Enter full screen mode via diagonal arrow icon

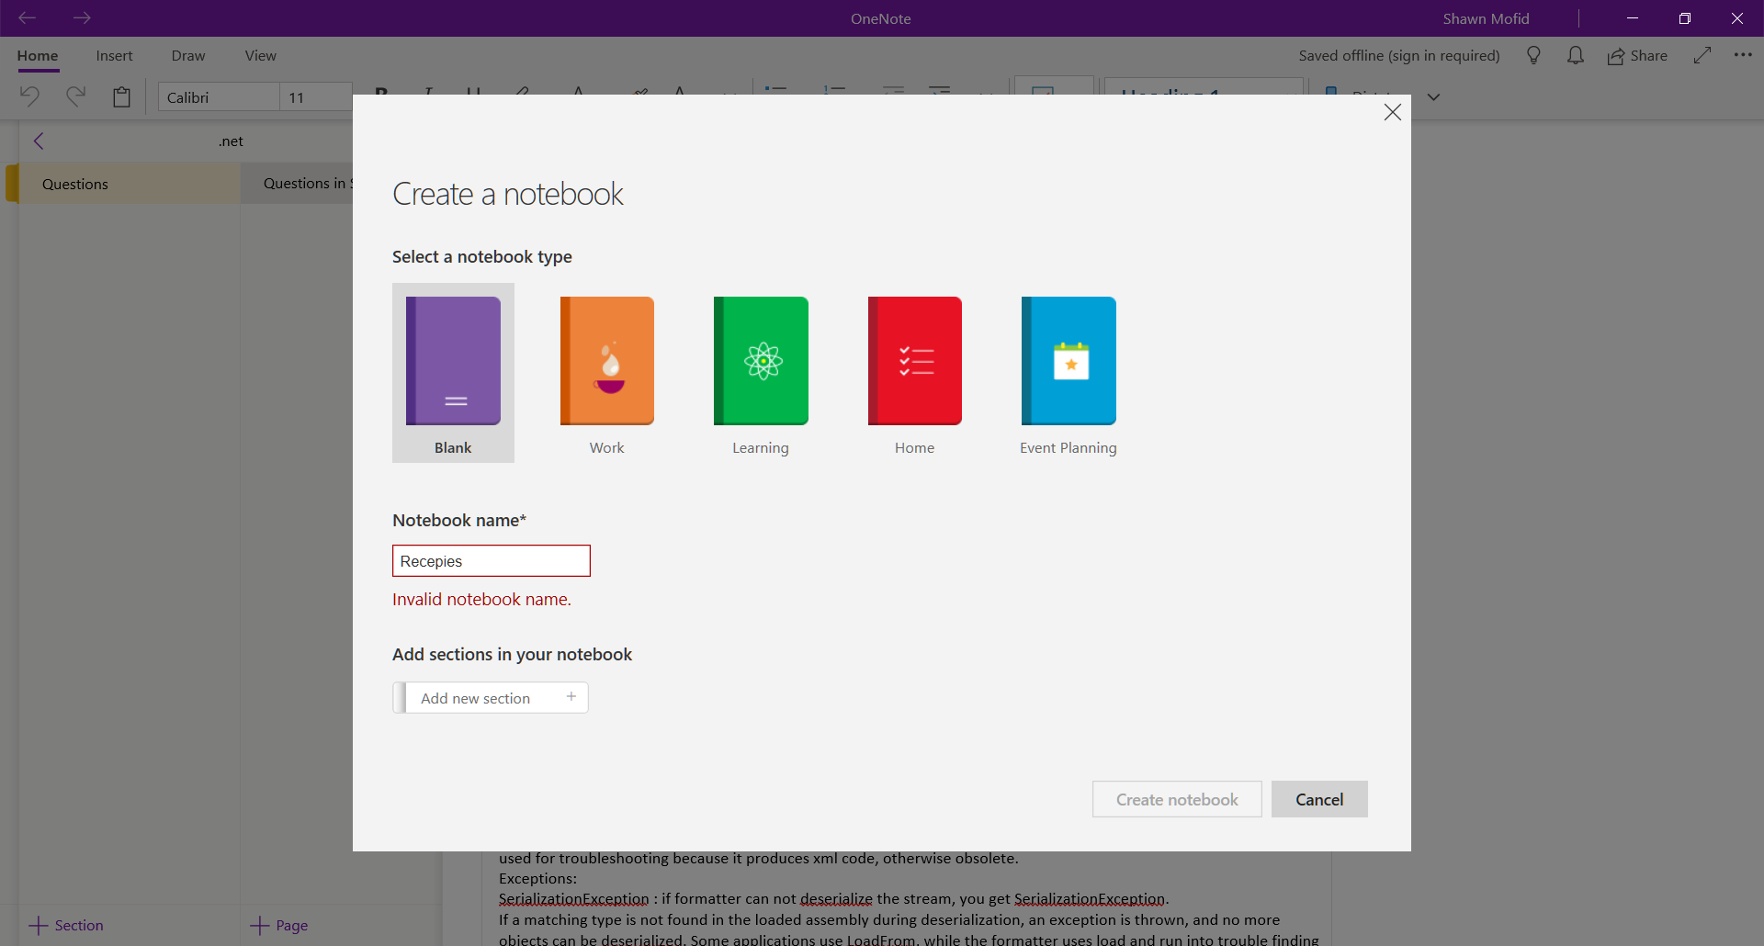pyautogui.click(x=1702, y=55)
